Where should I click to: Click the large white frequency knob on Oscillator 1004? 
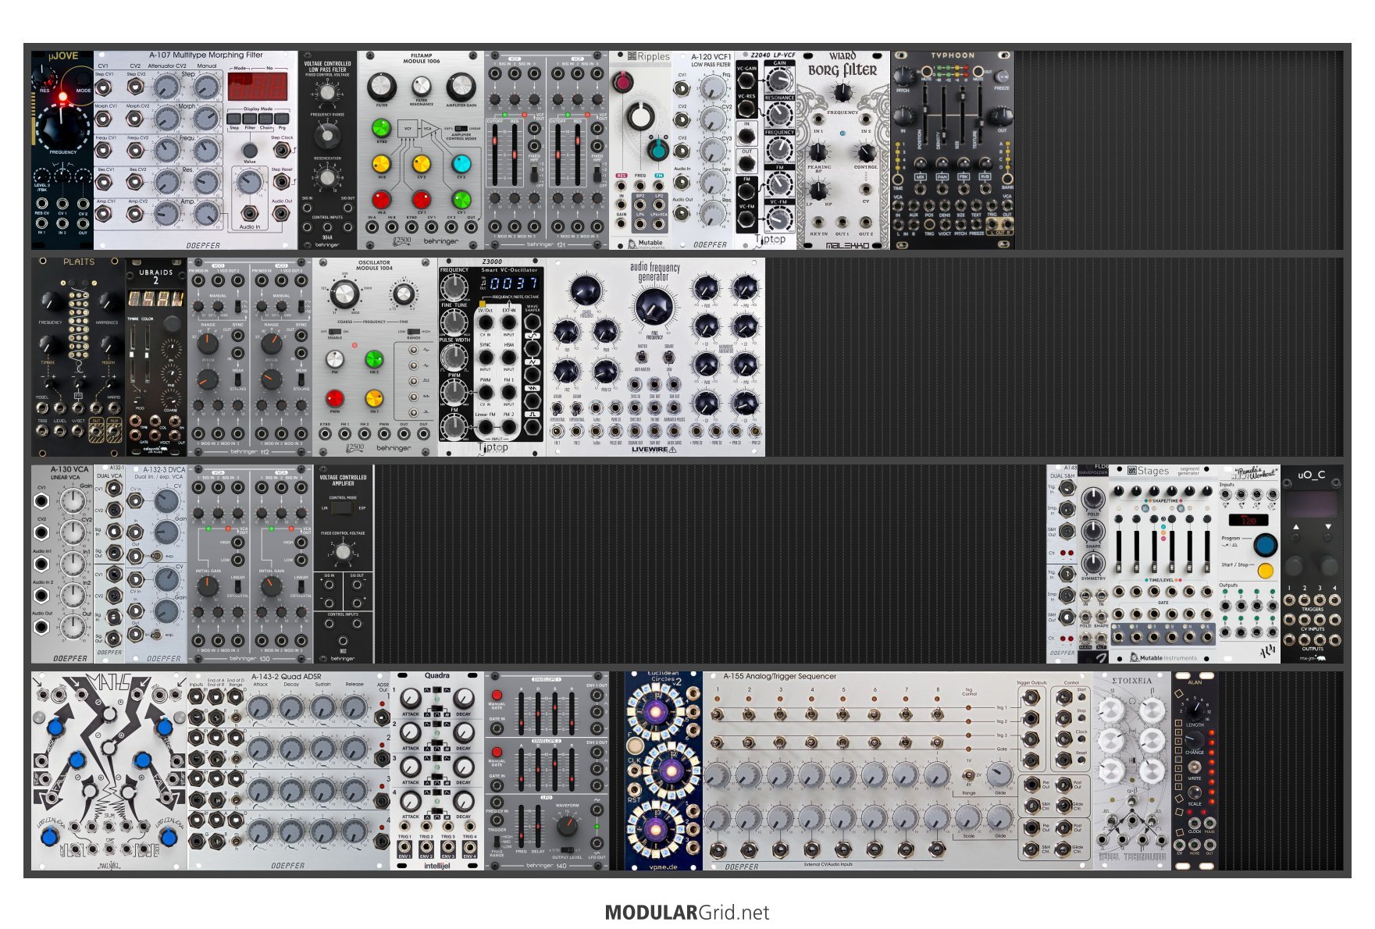(x=344, y=296)
